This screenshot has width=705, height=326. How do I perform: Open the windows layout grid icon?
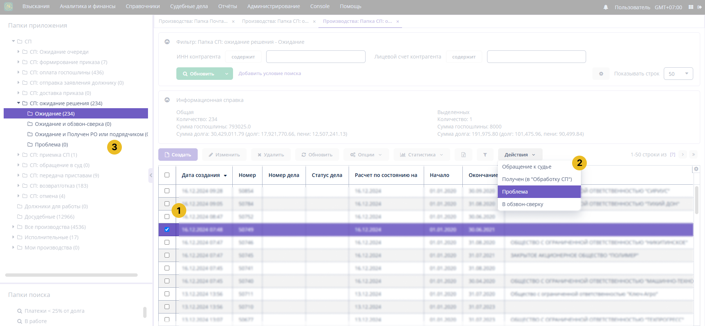tap(691, 7)
